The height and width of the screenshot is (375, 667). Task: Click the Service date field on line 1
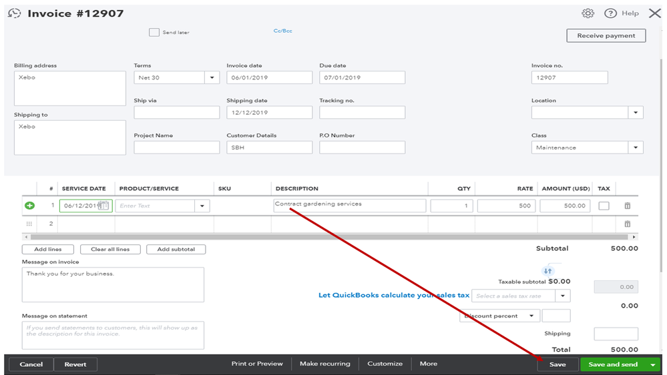pyautogui.click(x=85, y=206)
